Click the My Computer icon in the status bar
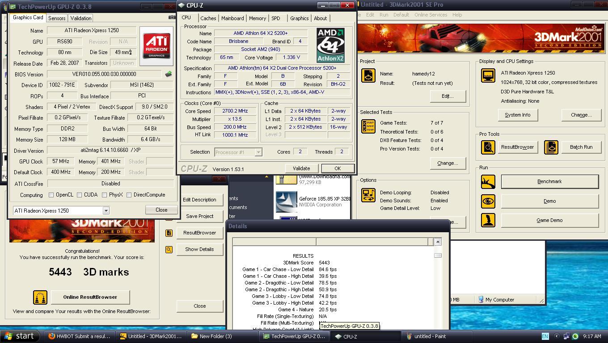 click(x=481, y=300)
